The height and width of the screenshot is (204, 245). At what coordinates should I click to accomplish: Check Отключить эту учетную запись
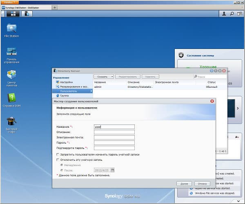coord(58,160)
